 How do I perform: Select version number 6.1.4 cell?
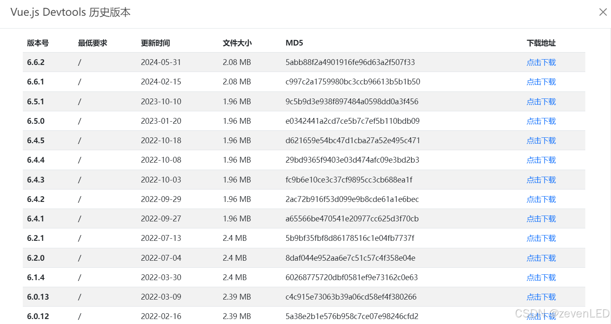point(36,278)
